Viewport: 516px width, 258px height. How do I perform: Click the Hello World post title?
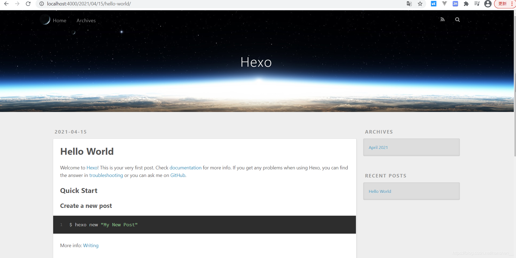pyautogui.click(x=87, y=151)
